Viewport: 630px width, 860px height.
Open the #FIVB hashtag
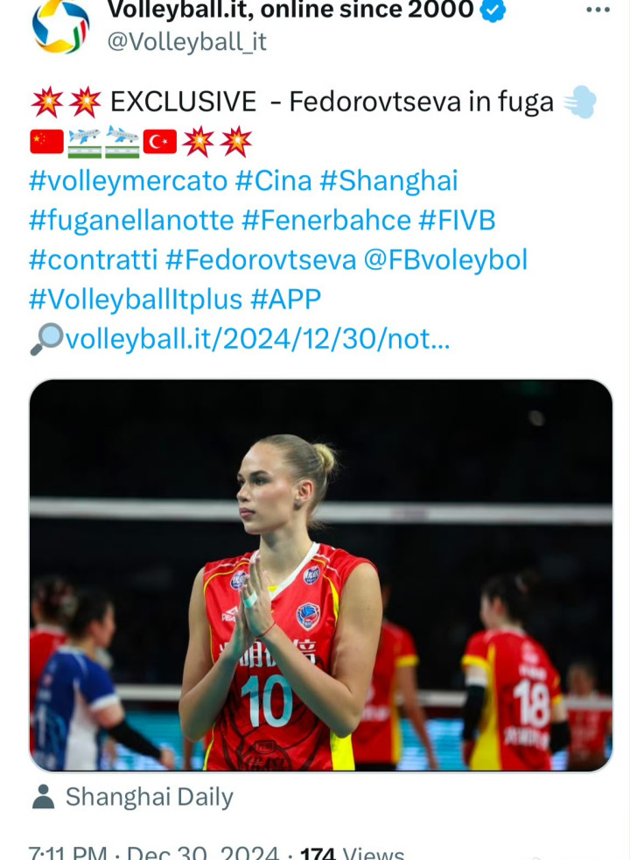457,221
